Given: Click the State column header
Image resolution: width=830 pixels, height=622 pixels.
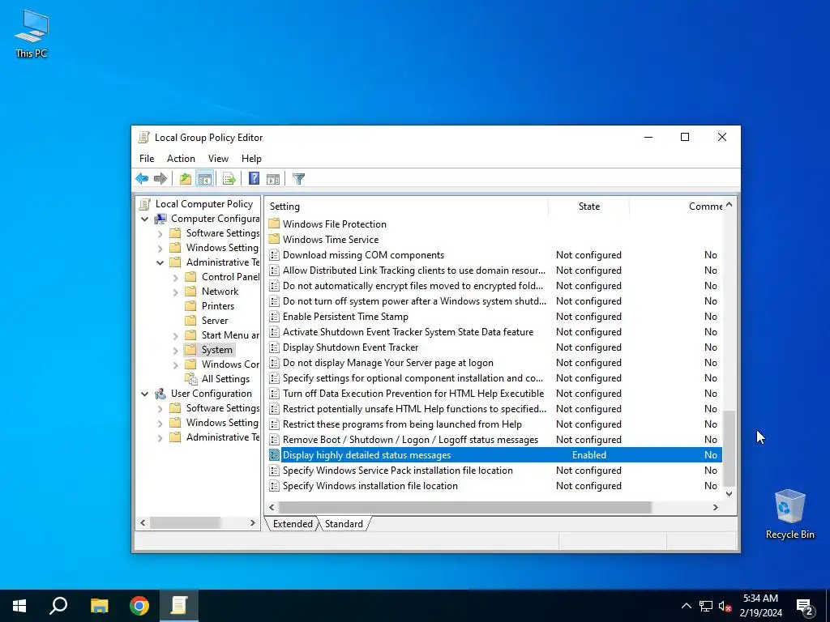Looking at the screenshot, I should 588,207.
